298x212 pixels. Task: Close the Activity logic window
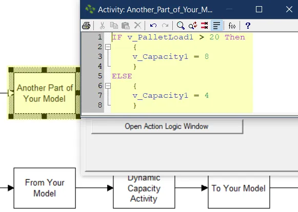pyautogui.click(x=289, y=9)
